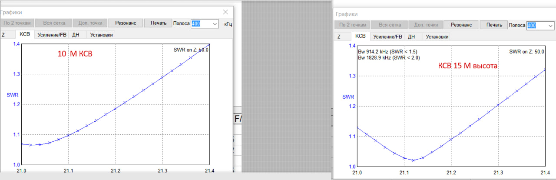Switch to Z tab in left window

tap(3, 35)
